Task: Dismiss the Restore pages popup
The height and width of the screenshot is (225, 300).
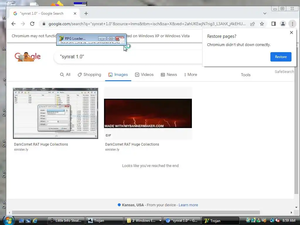Action: (292, 33)
